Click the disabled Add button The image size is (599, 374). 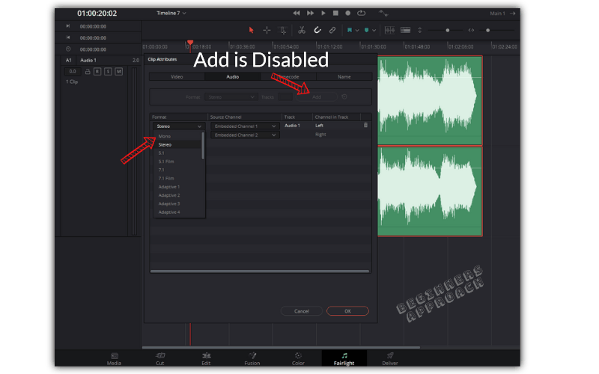(317, 97)
